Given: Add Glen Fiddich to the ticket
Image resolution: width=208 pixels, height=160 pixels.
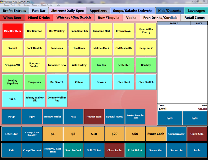Looking at the screenshot, I should point(146,82).
